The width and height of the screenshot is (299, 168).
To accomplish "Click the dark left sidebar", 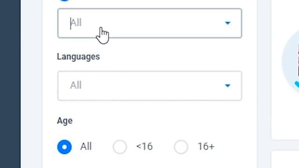I will [x=10, y=84].
